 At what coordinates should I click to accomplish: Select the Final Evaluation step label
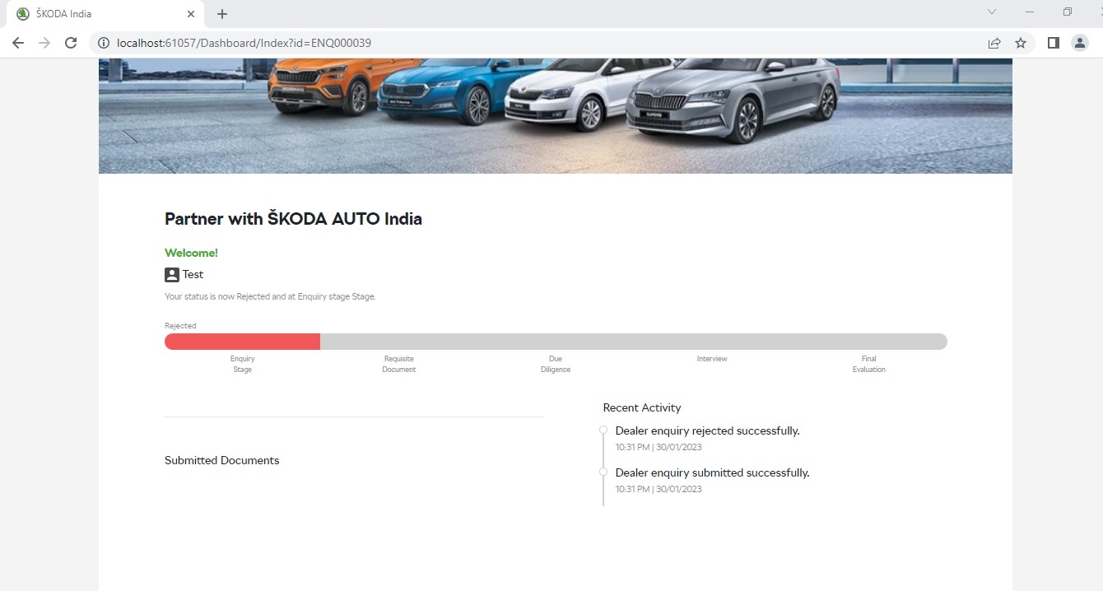(x=868, y=364)
